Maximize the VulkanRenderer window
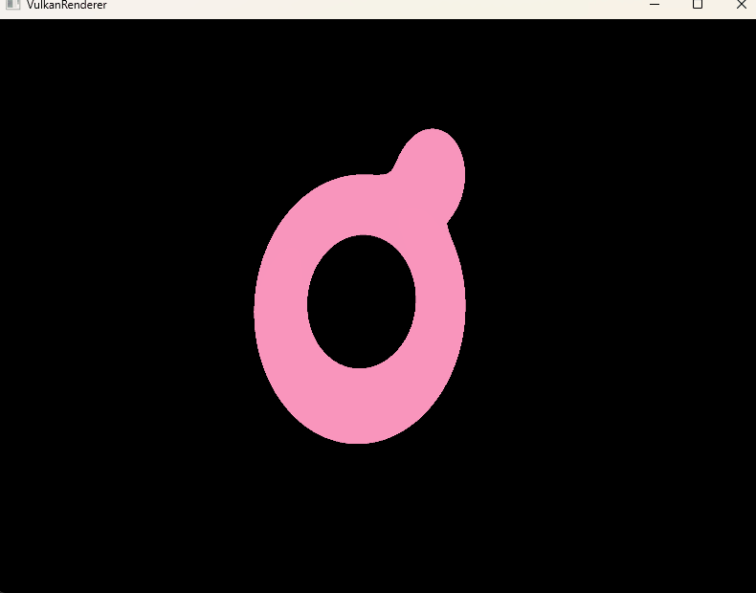 click(698, 5)
